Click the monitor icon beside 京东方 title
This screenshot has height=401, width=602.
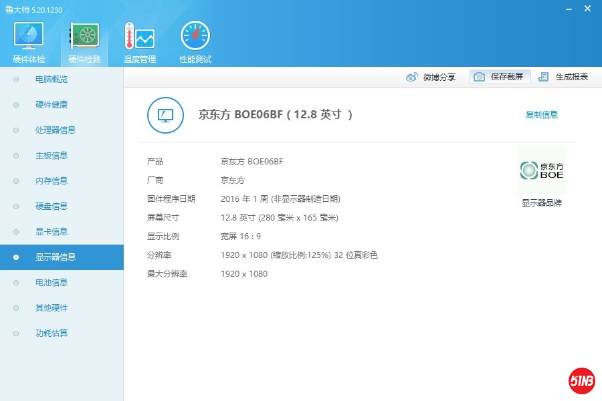coord(165,115)
